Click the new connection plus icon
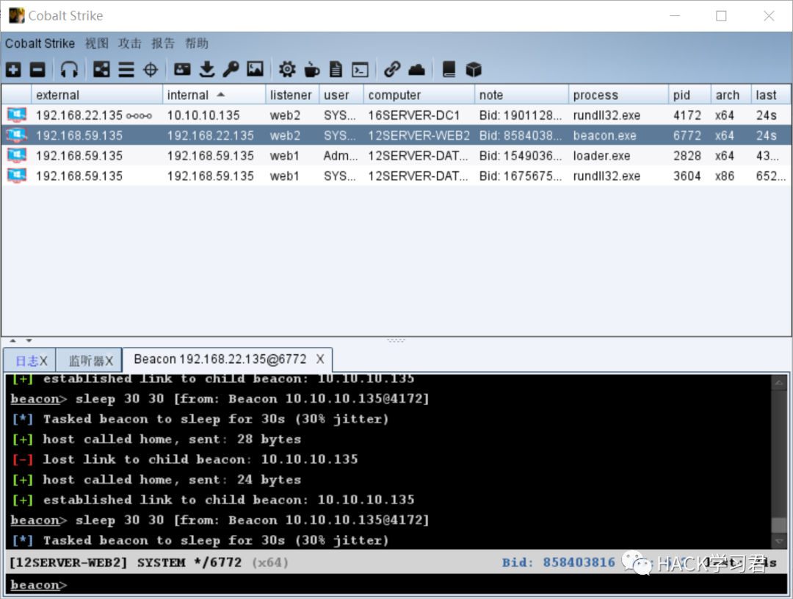Screen dimensions: 793x599 point(14,69)
